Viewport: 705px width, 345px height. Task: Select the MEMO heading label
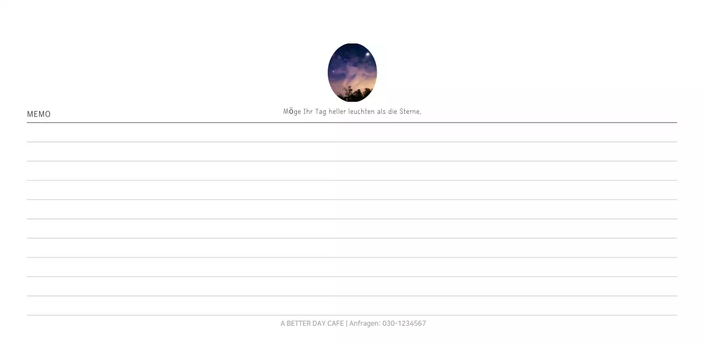(x=39, y=114)
